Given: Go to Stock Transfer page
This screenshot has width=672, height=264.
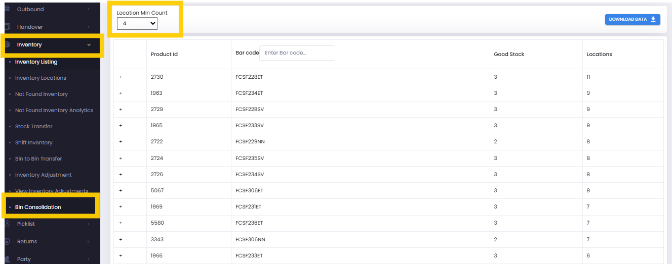Looking at the screenshot, I should tap(33, 126).
